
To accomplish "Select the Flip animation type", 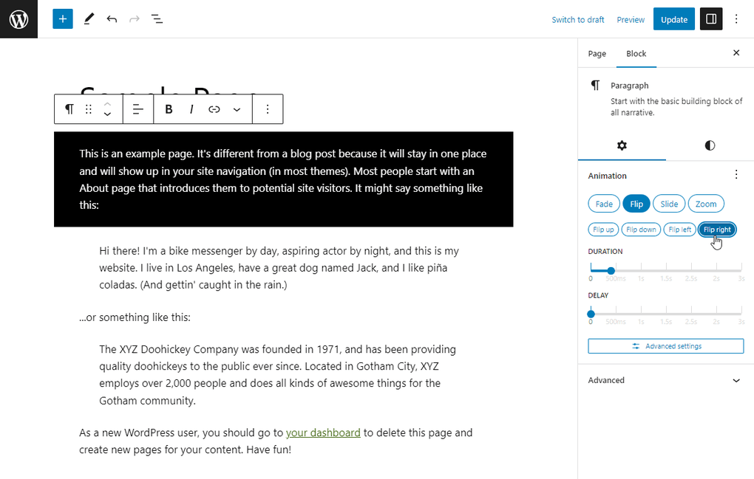I will tap(636, 204).
